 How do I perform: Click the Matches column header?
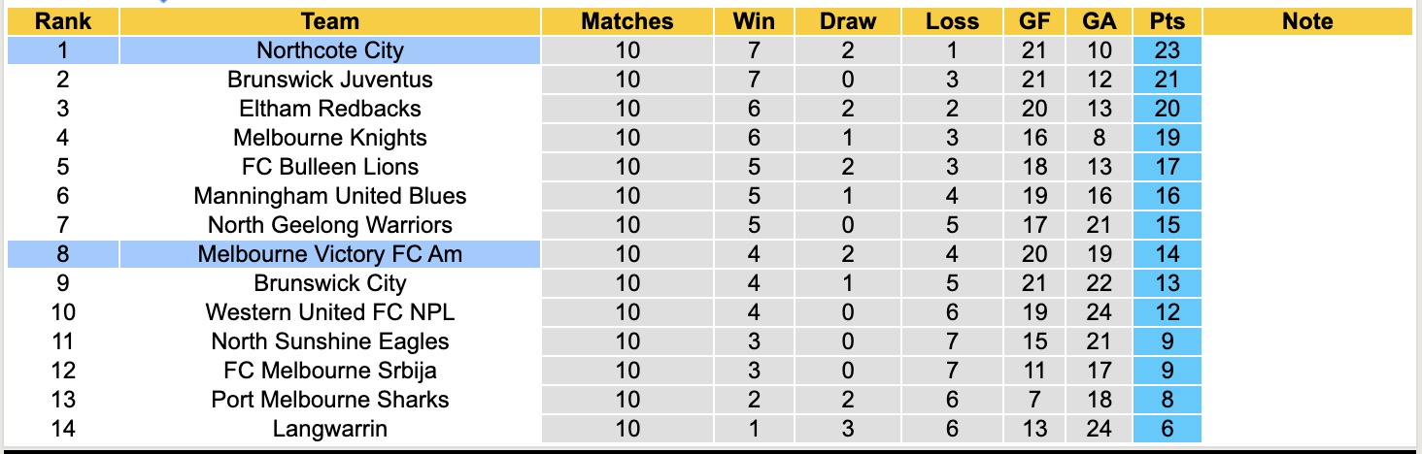(627, 21)
